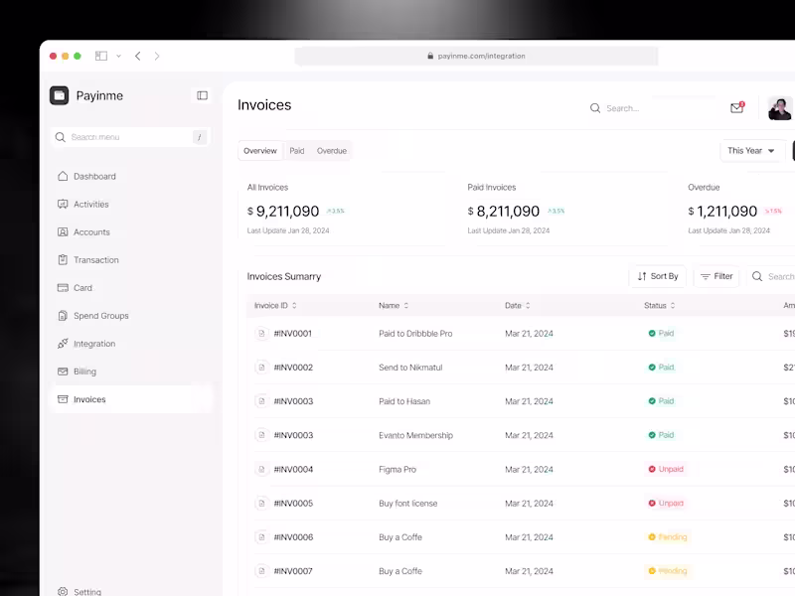Open the user profile avatar
795x596 pixels.
[x=780, y=108]
